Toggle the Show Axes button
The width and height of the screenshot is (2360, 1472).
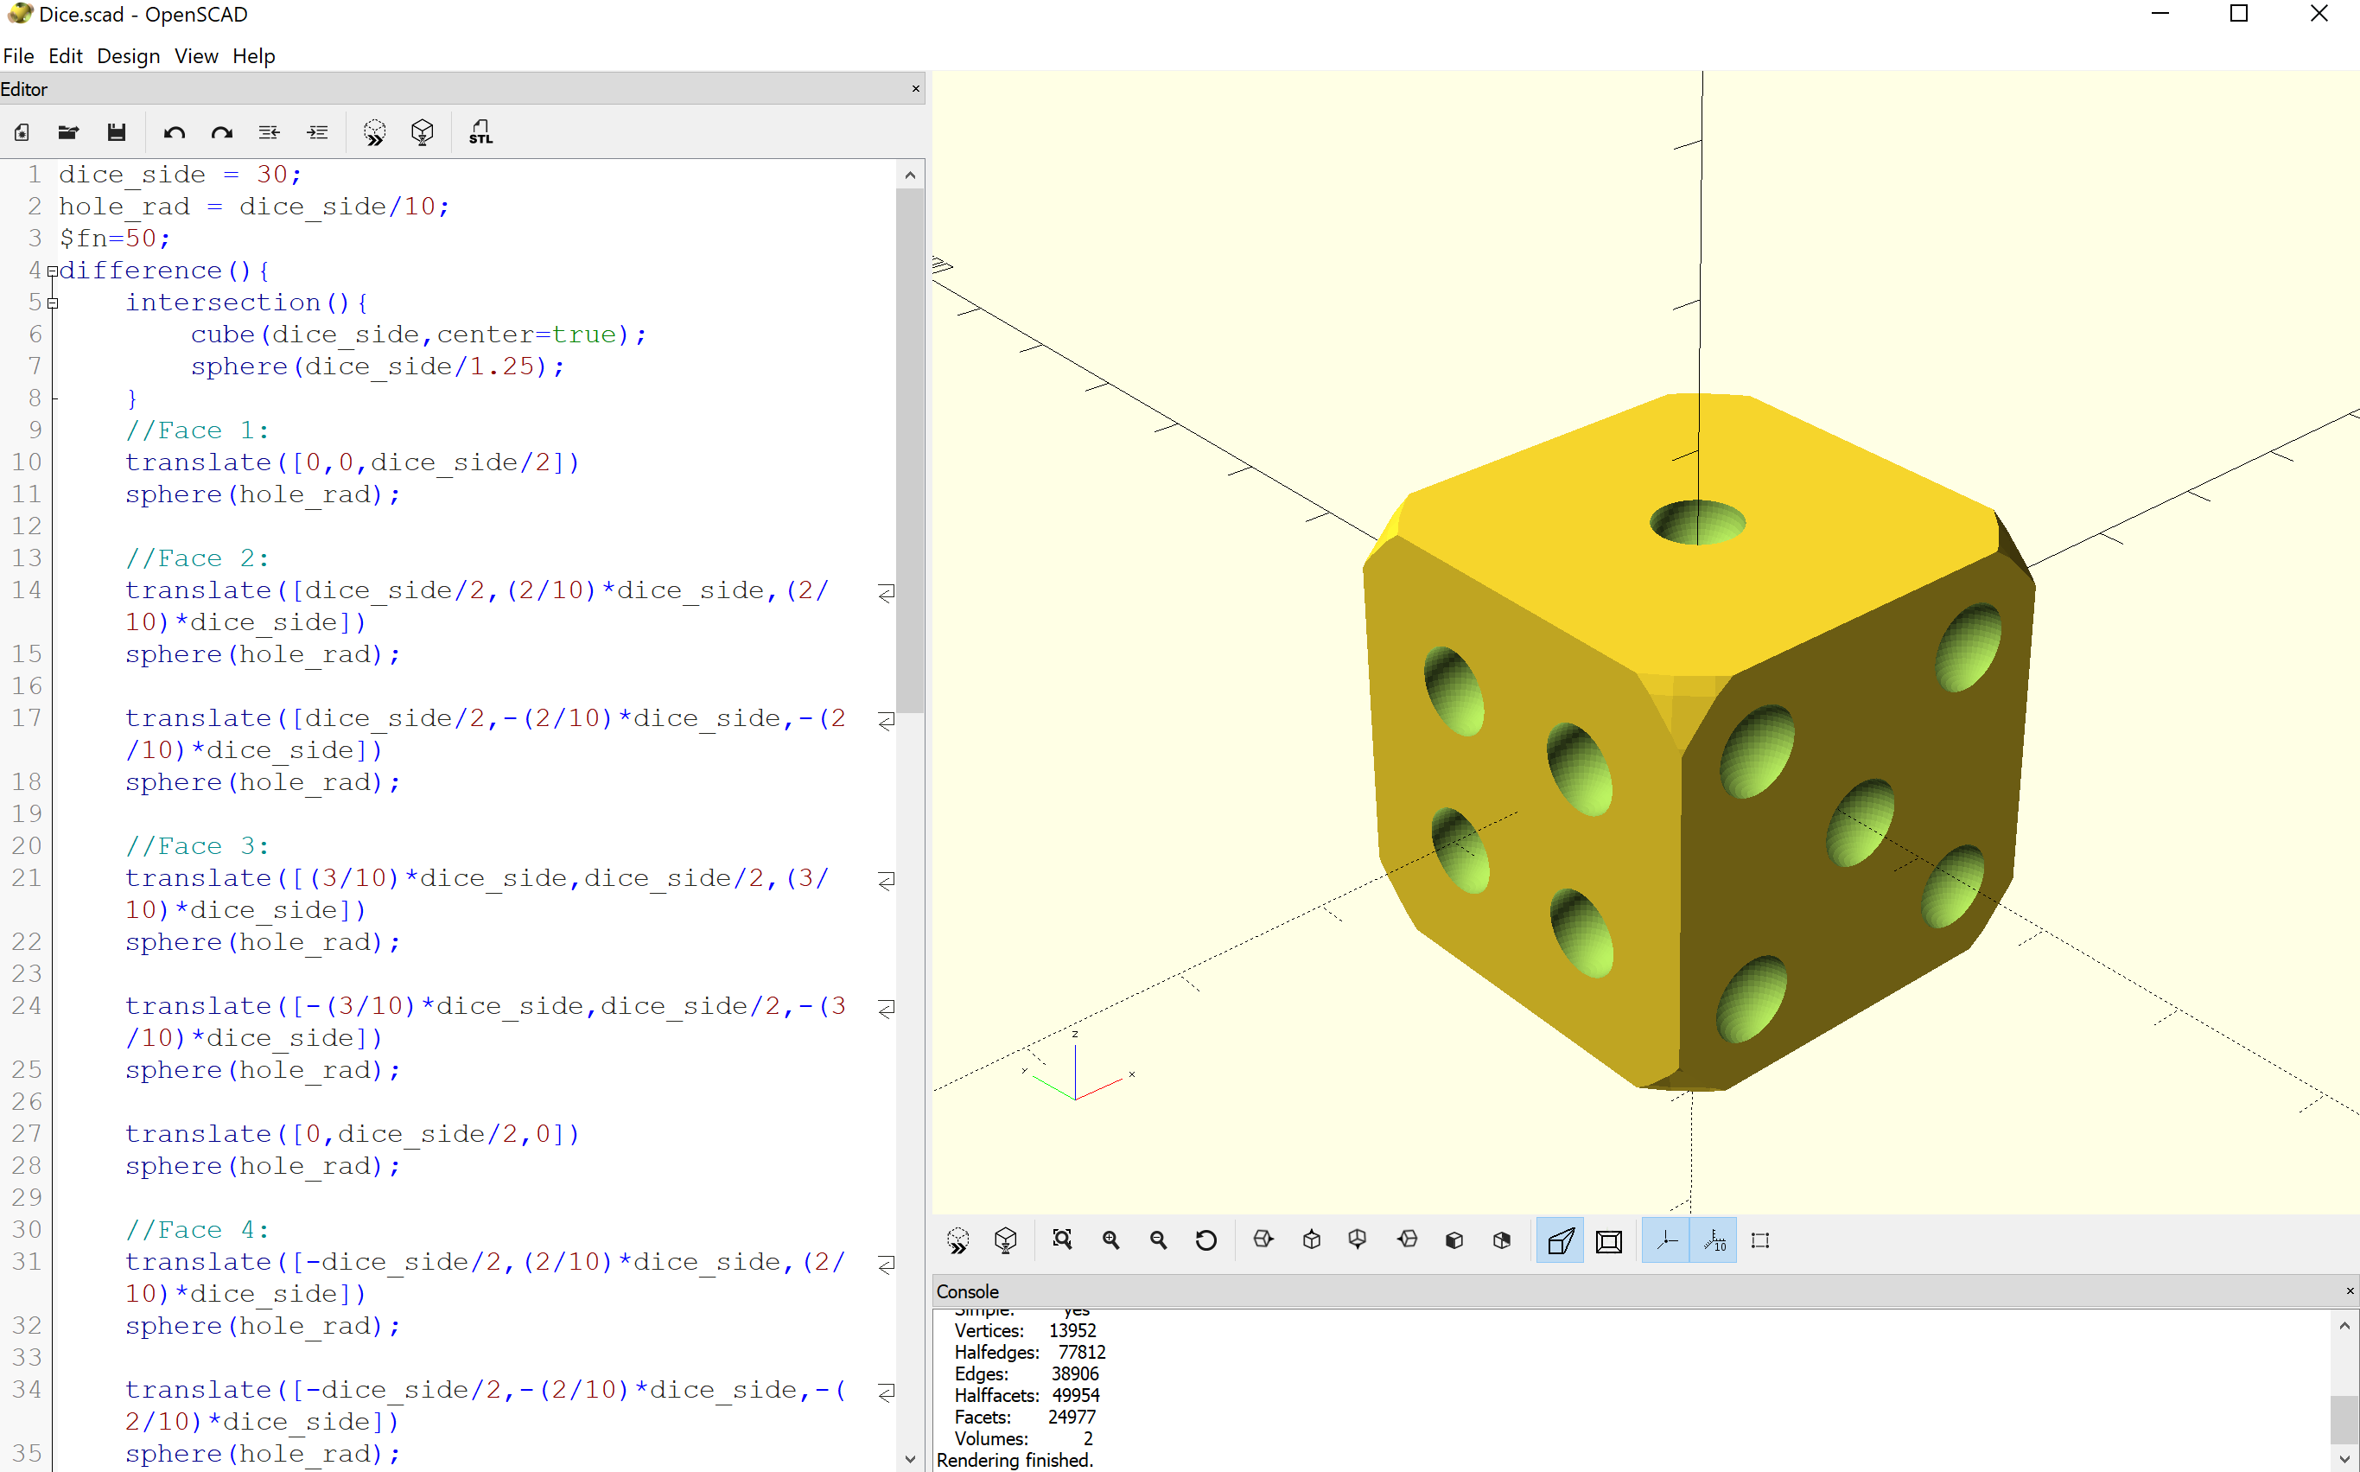(x=1667, y=1240)
